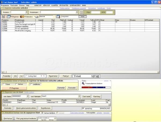Screen dimensions: 161x122
Task: Click the Produktlijst button
Action: point(7,76)
